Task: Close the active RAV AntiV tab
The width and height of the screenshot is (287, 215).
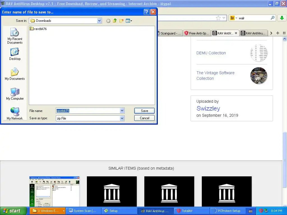Action: click(236, 33)
